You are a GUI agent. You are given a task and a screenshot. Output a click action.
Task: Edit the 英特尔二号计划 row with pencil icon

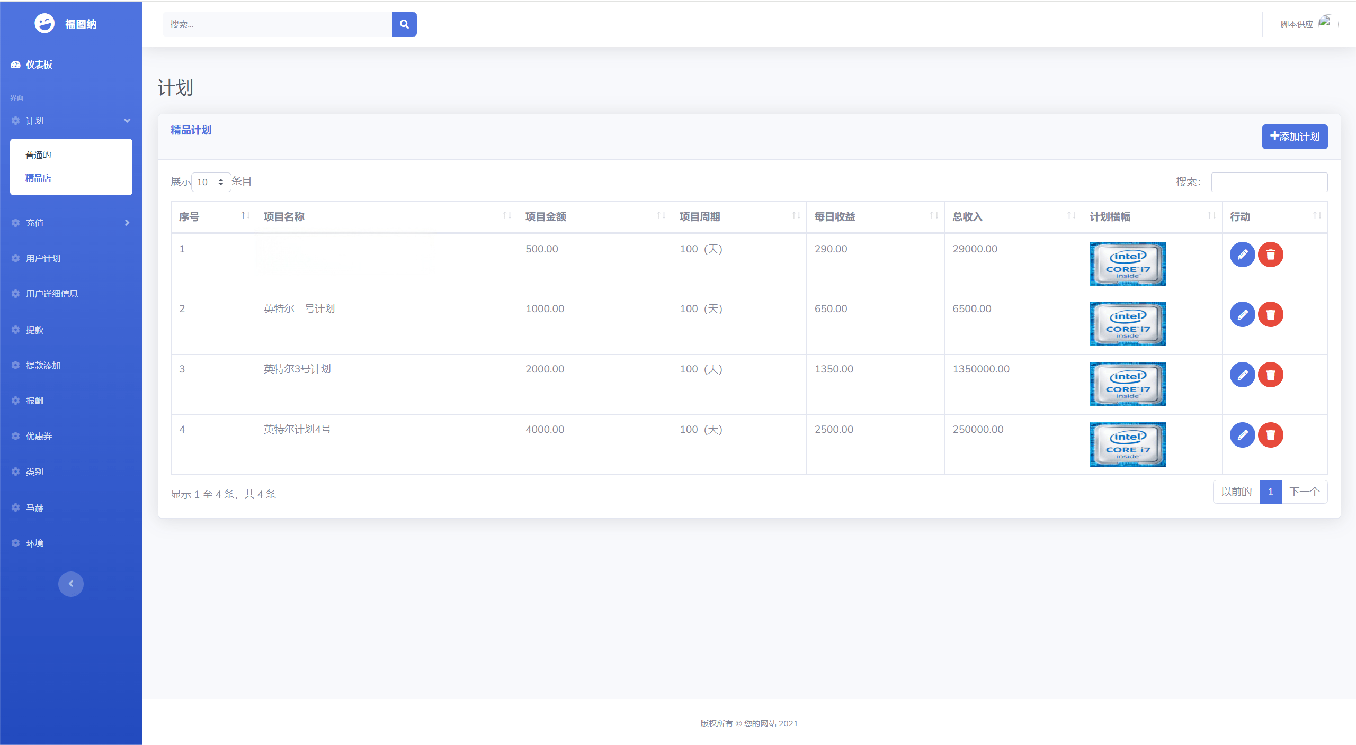pos(1242,315)
